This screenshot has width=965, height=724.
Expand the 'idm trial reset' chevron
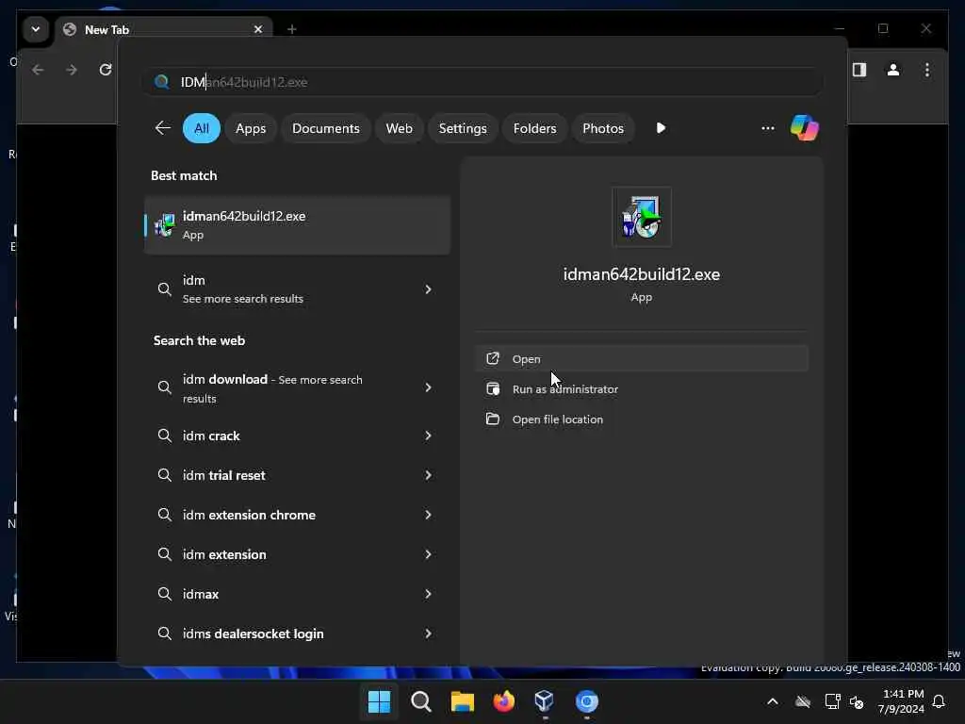point(428,475)
